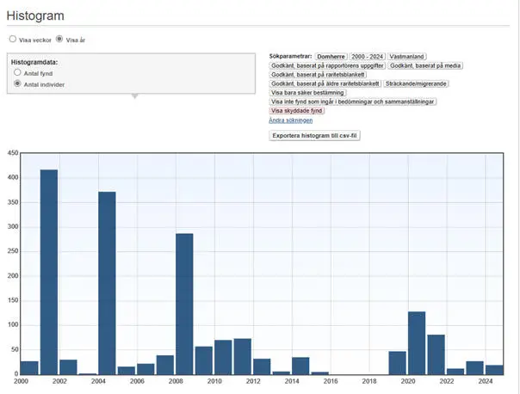The image size is (520, 394).
Task: Click 'Godkänt, baserat på äldre raritetsblankett' tag
Action: pos(325,83)
